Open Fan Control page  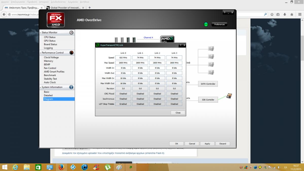[x=50, y=68]
